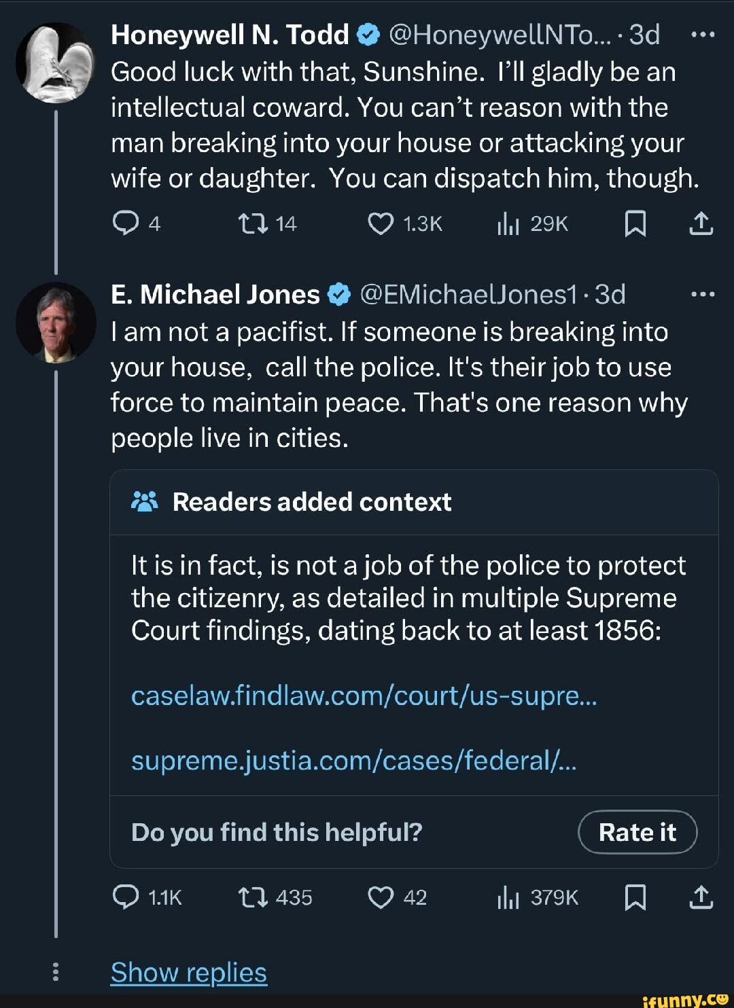The width and height of the screenshot is (734, 1008).
Task: Reply to Honeywell N. Todd's tweet
Action: pyautogui.click(x=126, y=223)
